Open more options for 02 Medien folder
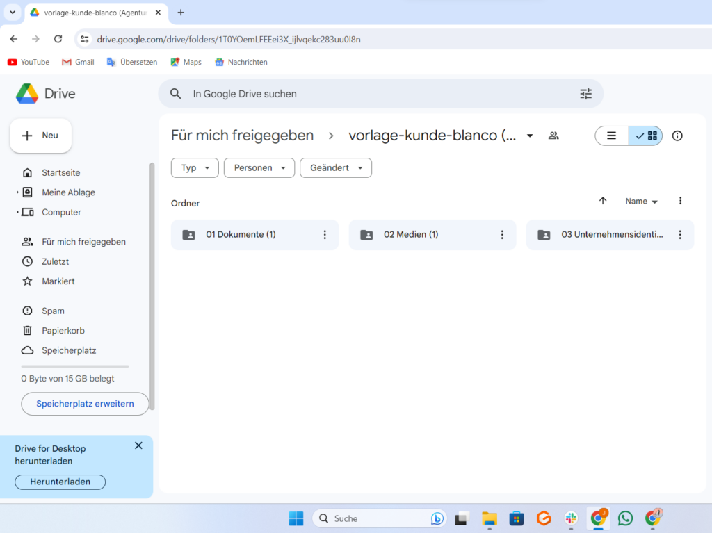Image resolution: width=712 pixels, height=533 pixels. pyautogui.click(x=502, y=235)
